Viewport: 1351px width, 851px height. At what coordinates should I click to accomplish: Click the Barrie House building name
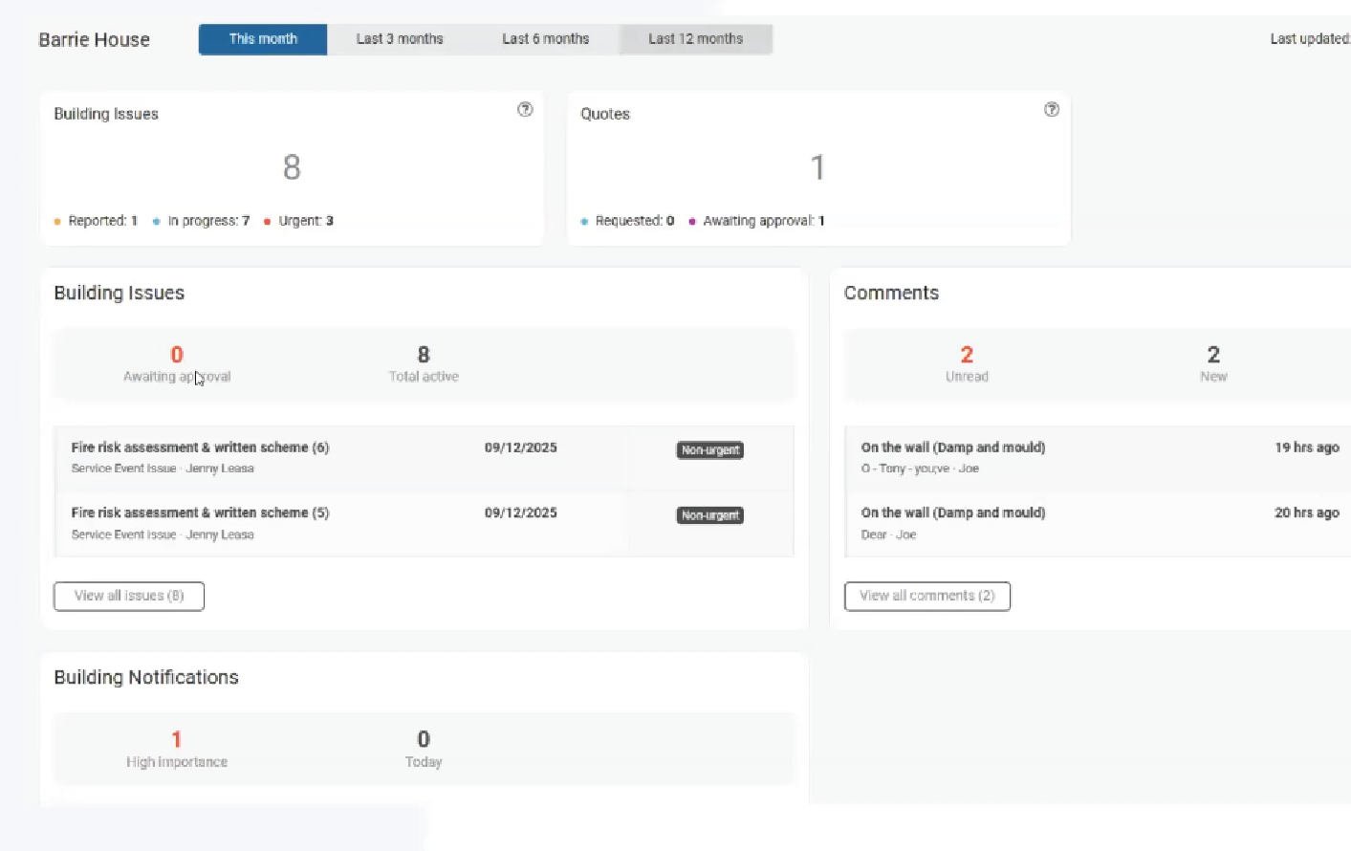click(94, 39)
